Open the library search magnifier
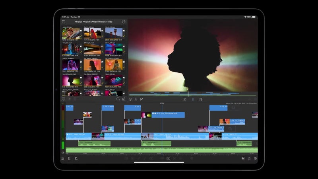 pos(118,99)
